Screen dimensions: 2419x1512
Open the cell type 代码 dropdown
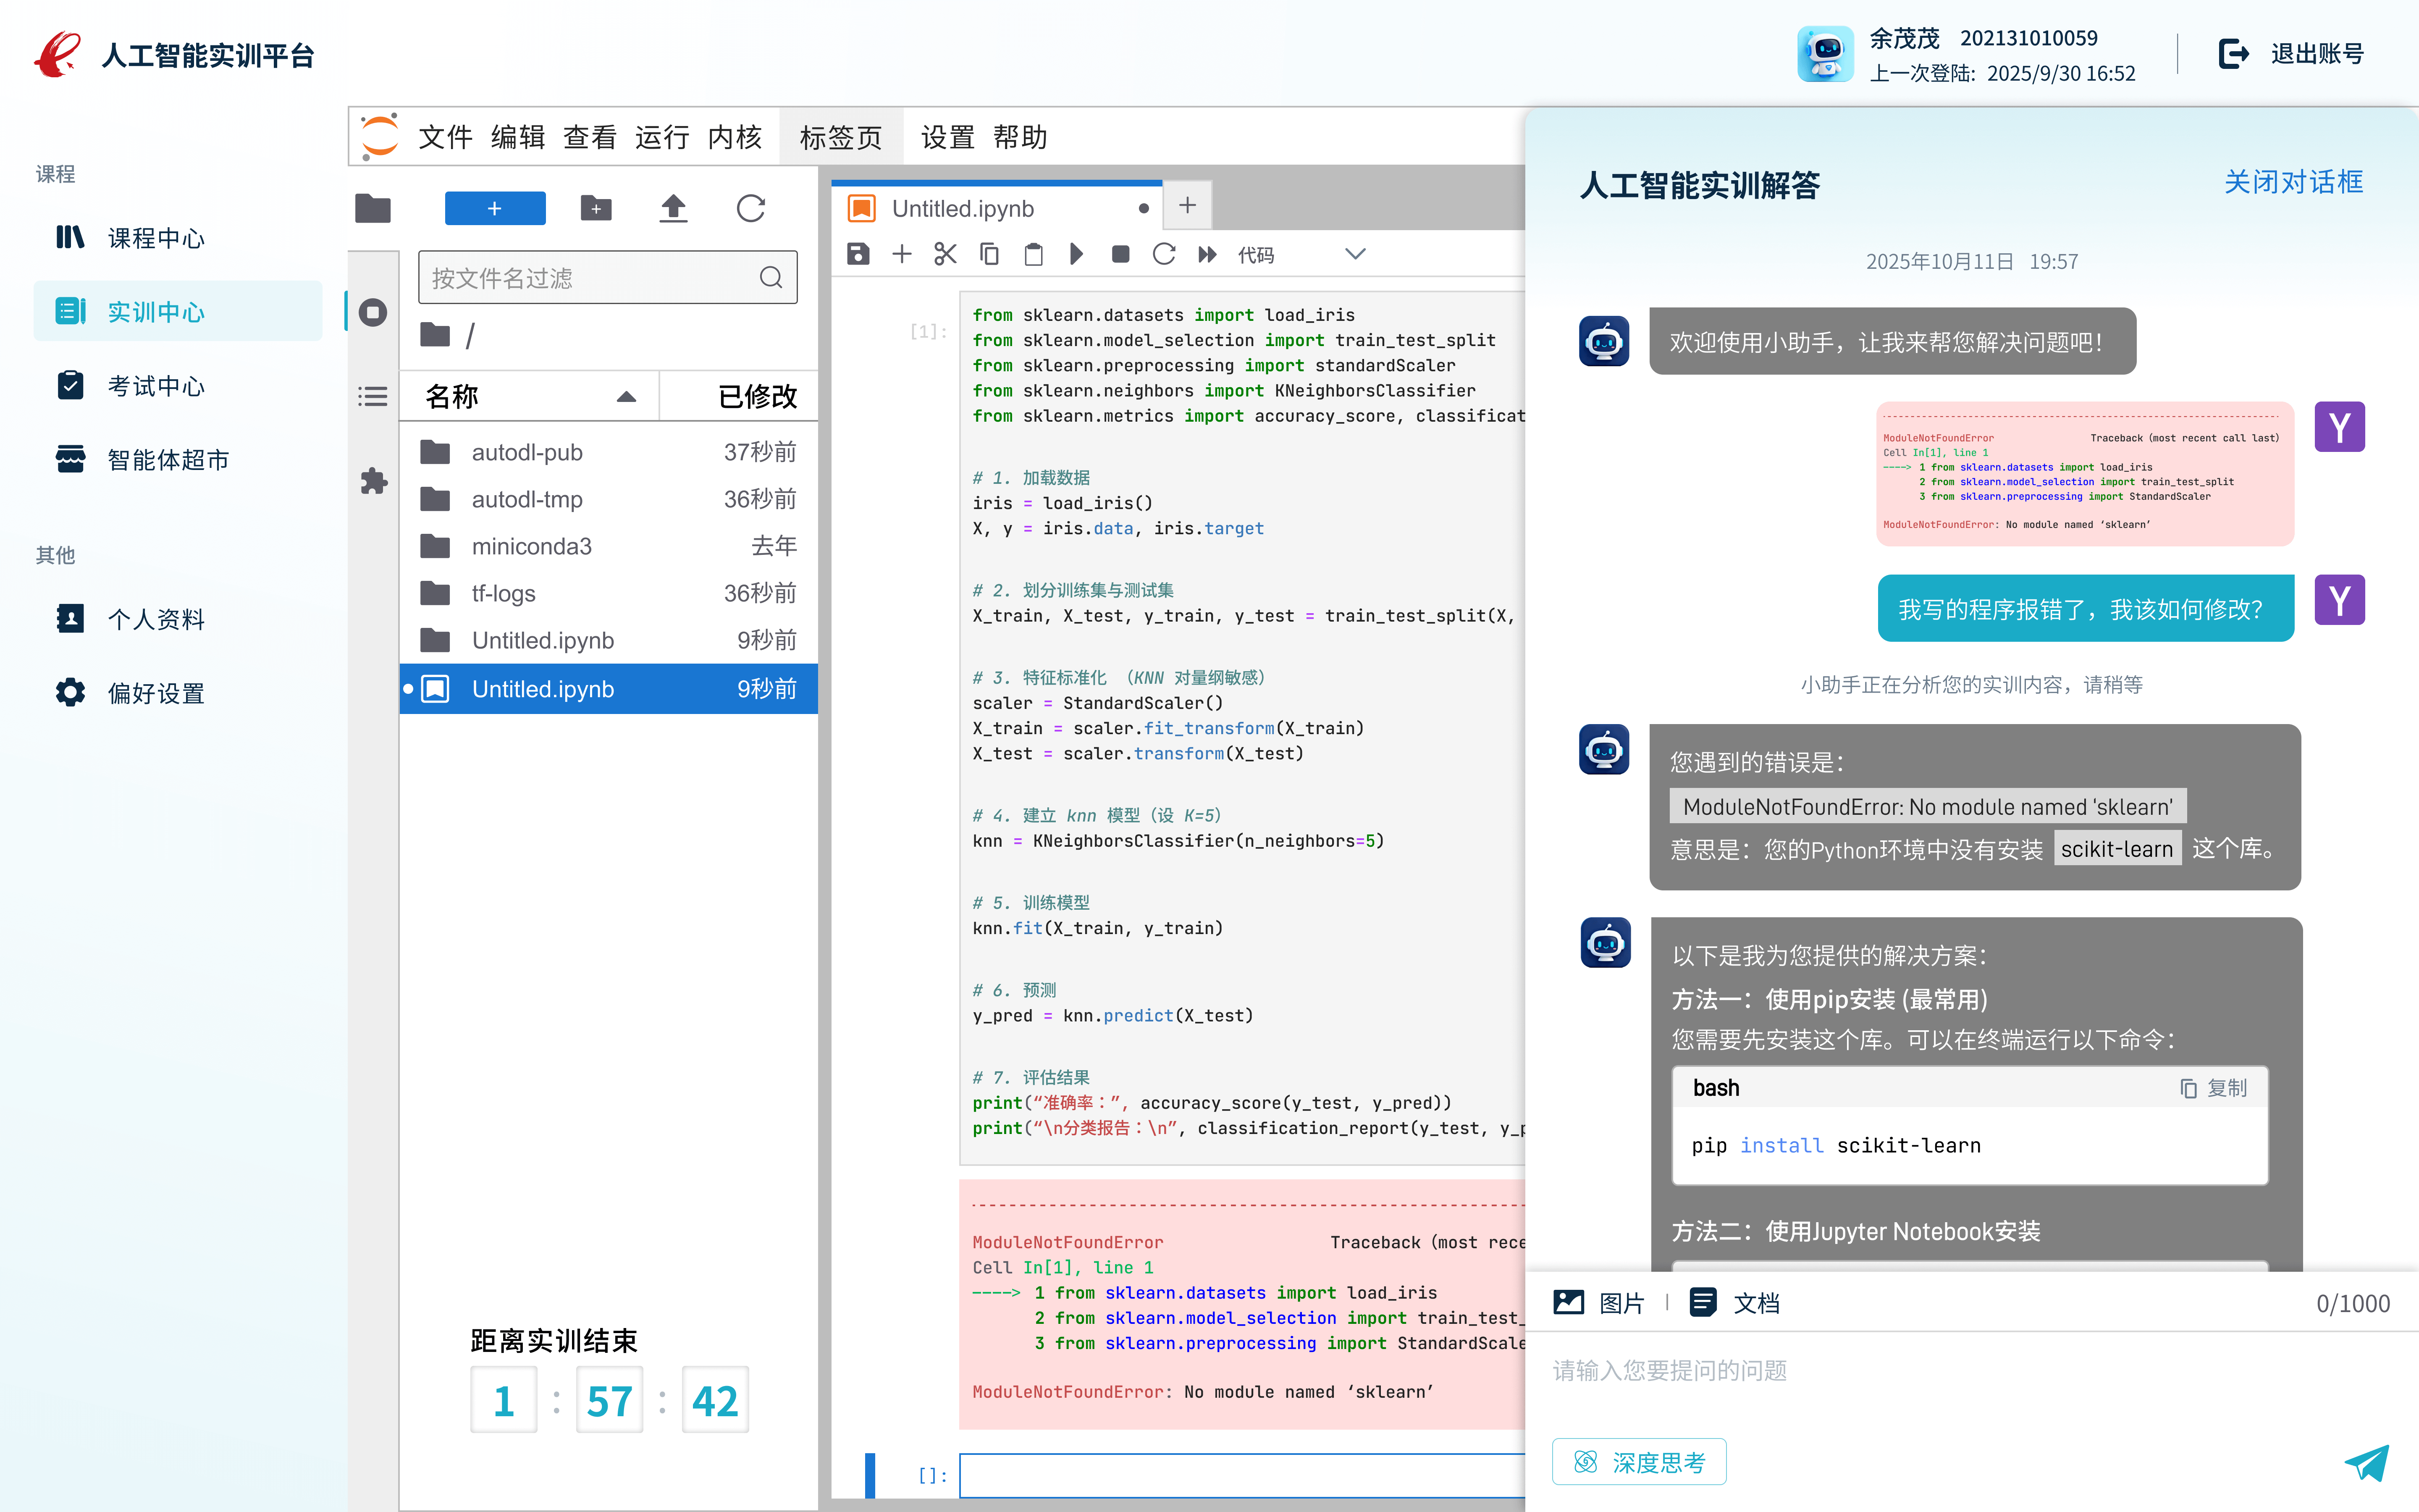(1299, 254)
